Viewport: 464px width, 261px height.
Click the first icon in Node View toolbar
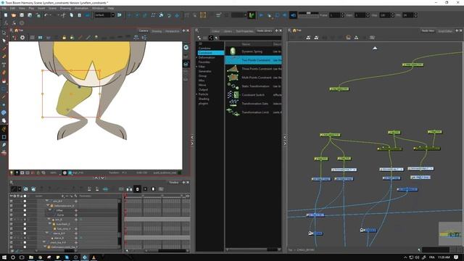click(308, 38)
